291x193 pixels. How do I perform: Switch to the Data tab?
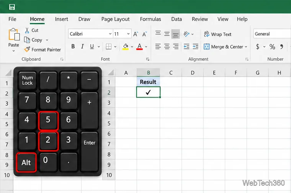[x=177, y=19]
